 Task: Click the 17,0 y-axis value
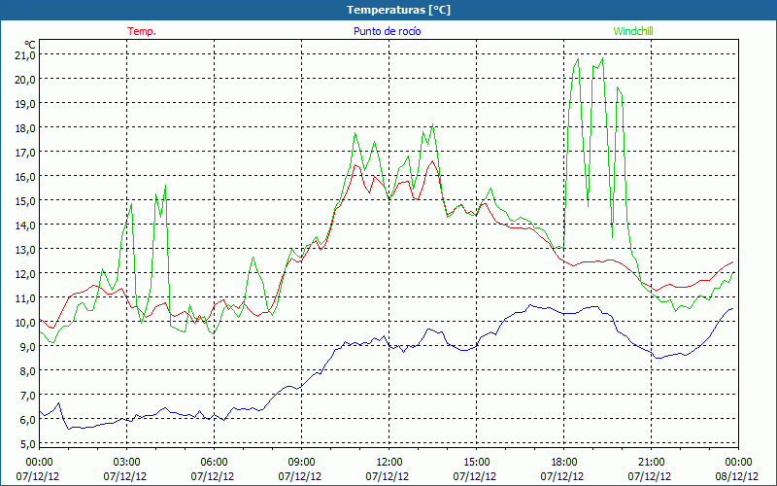coord(25,153)
